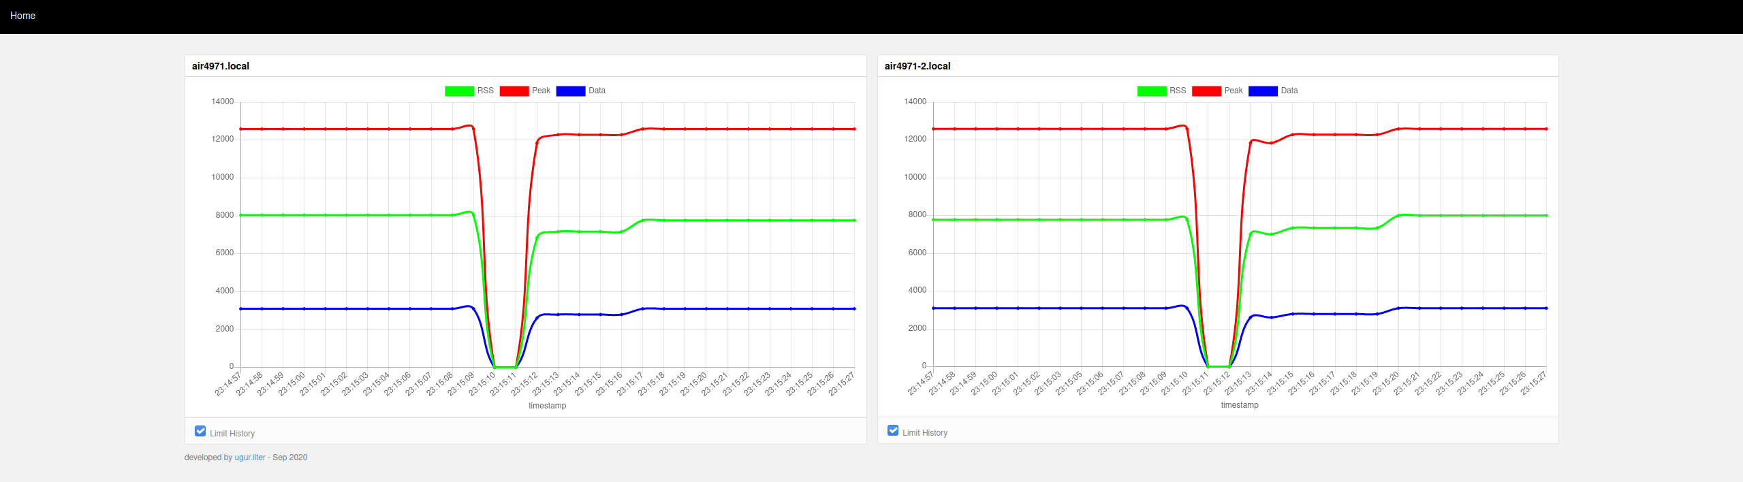
Task: Click the Limit History label in right panel
Action: [925, 433]
